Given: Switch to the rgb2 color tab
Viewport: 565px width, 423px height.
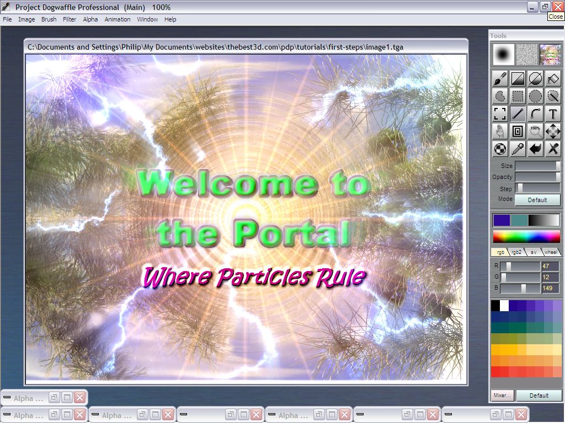Looking at the screenshot, I should pos(516,252).
